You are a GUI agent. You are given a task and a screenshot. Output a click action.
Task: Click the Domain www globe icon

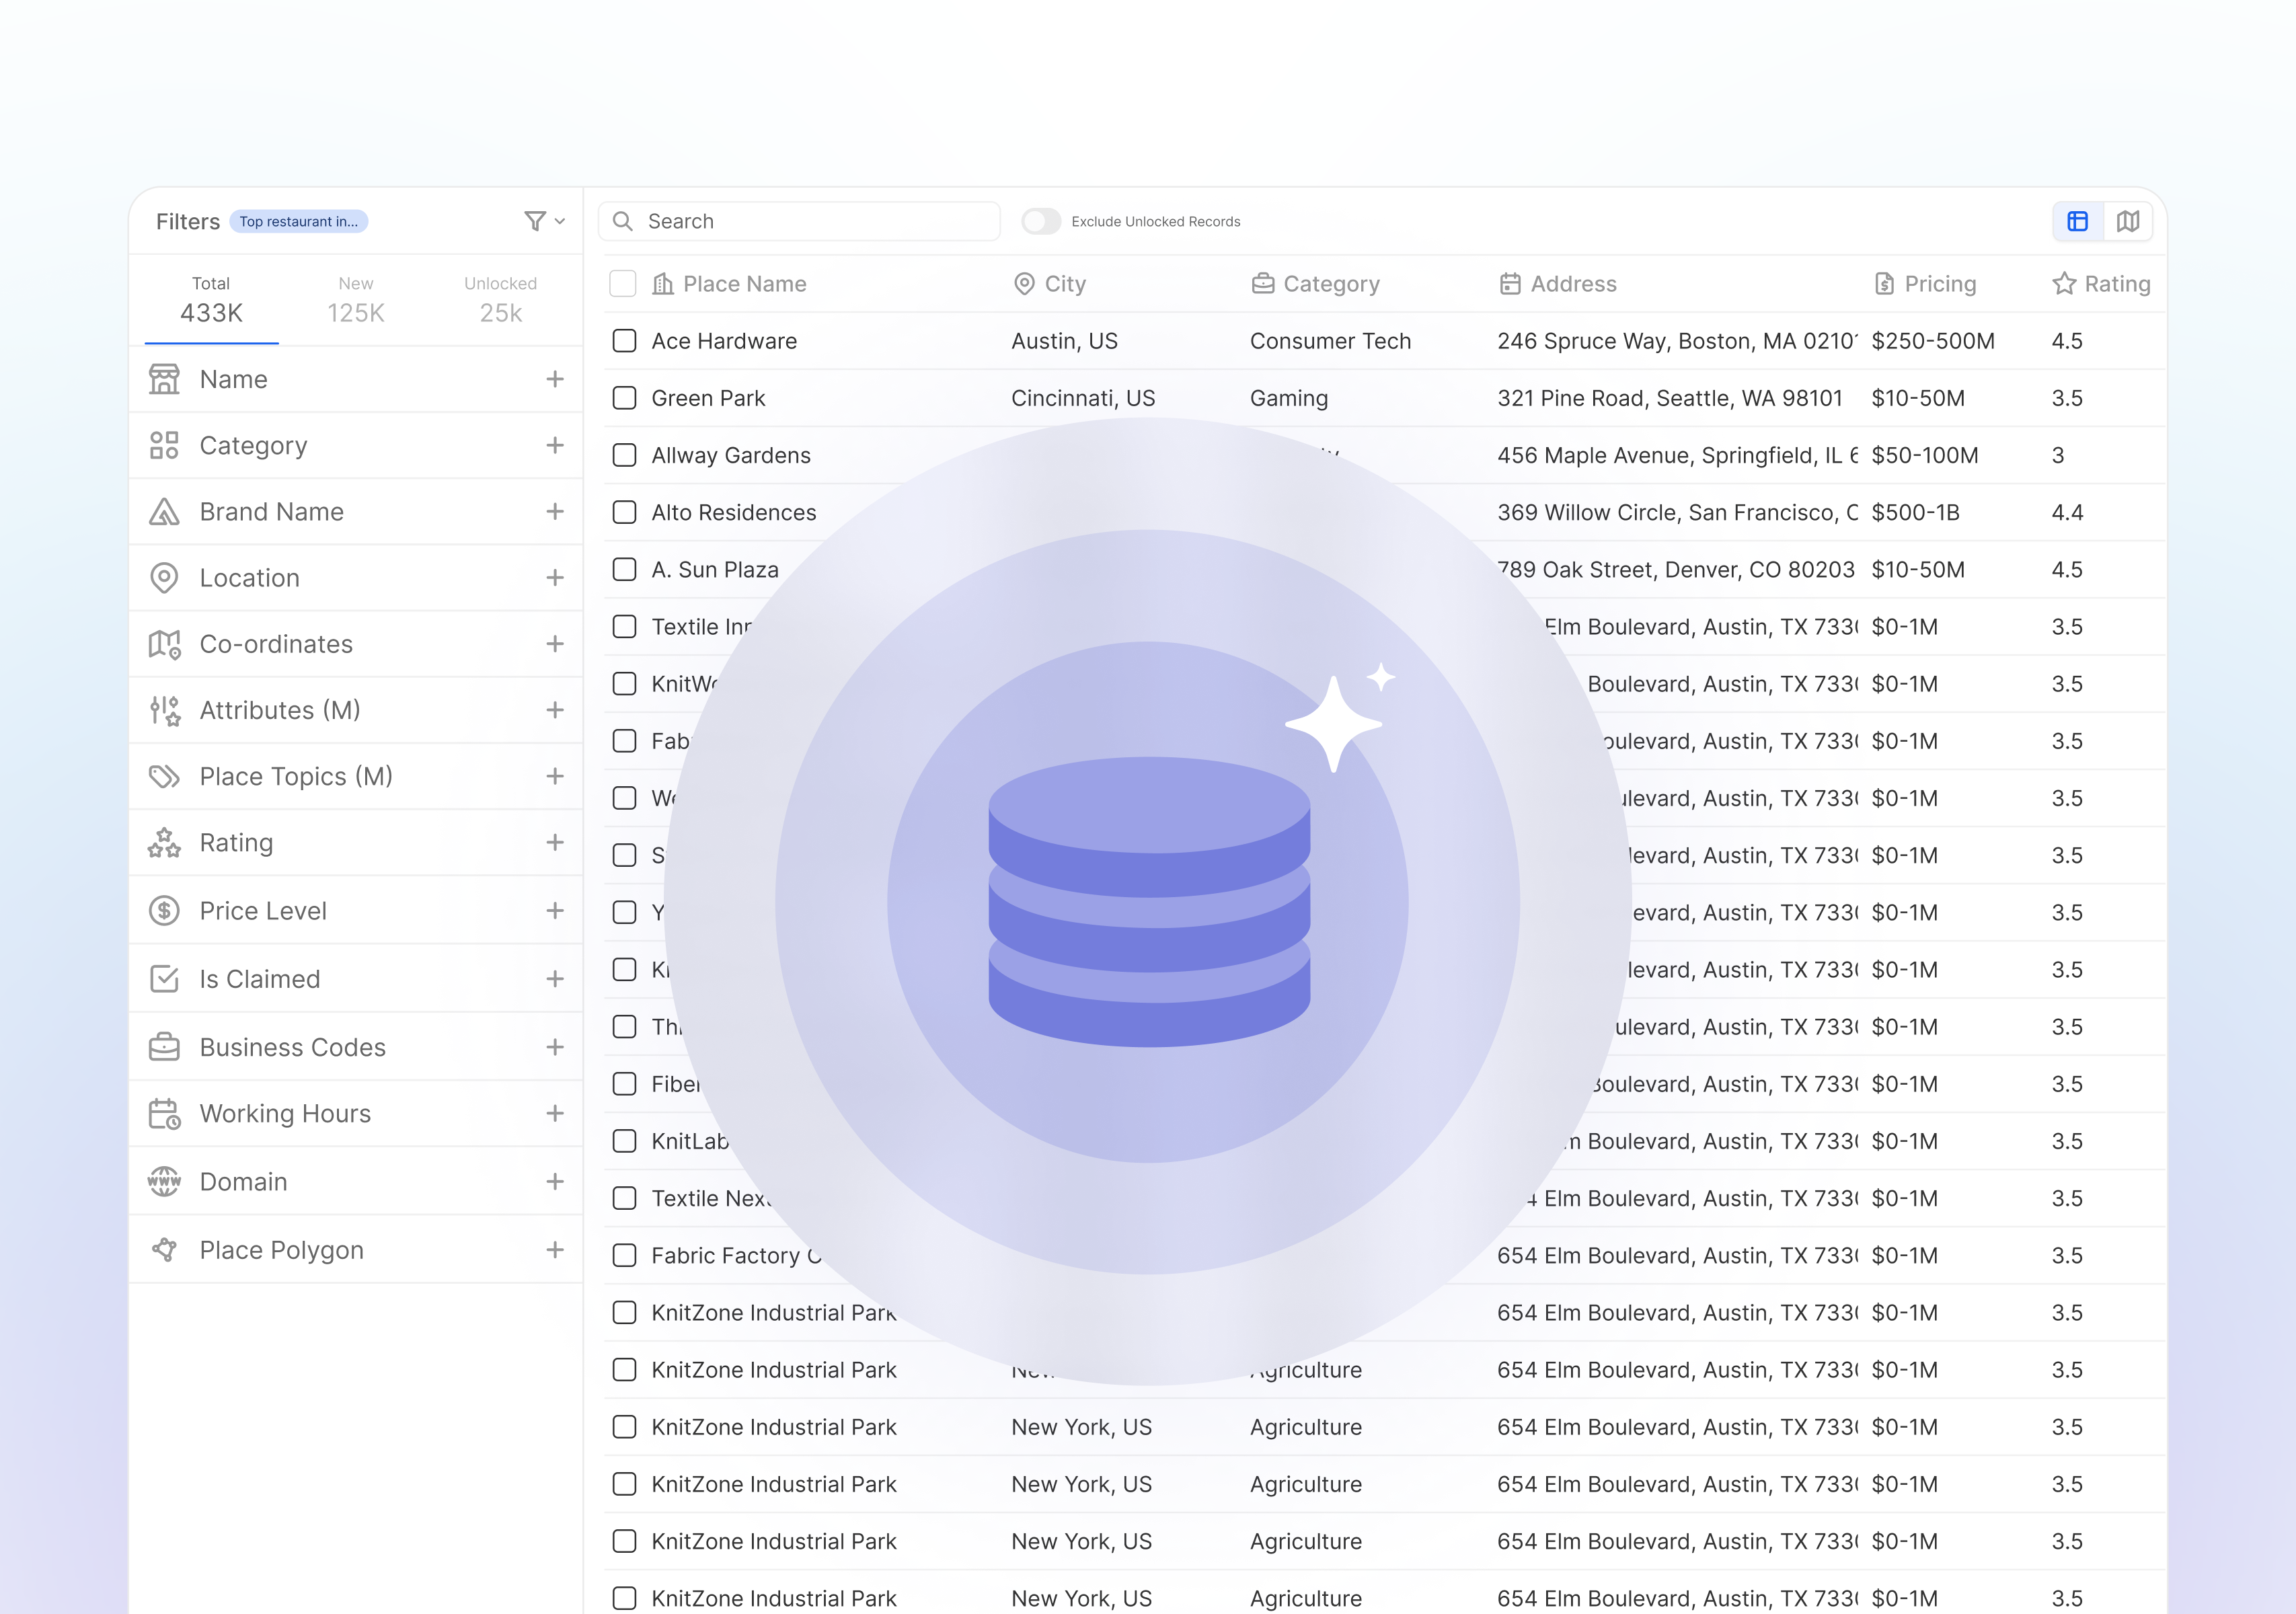164,1181
